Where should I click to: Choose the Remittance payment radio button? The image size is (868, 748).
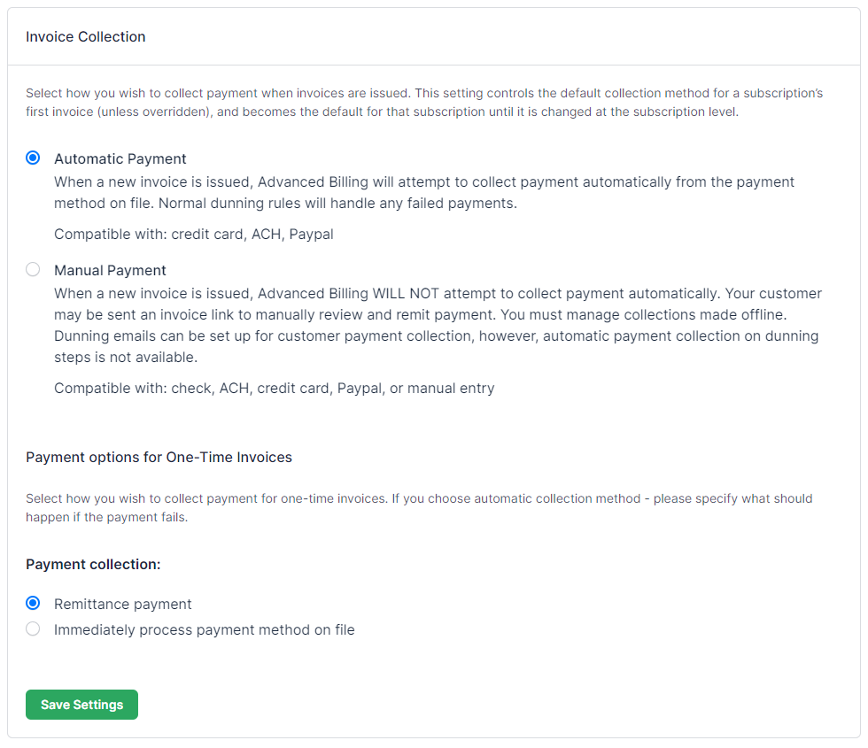point(33,604)
